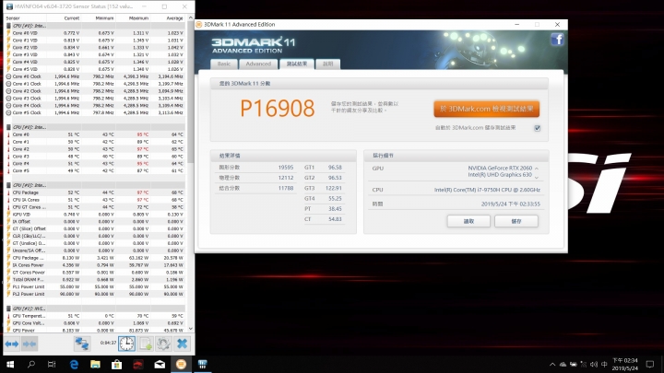Screen dimensions: 664x373
Task: Click the OneDrive cloud tray icon
Action: [x=563, y=365]
